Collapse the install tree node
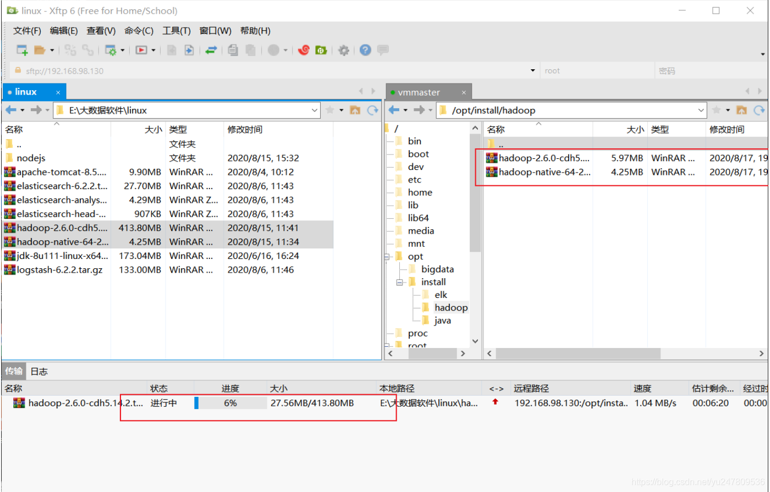 coord(400,282)
